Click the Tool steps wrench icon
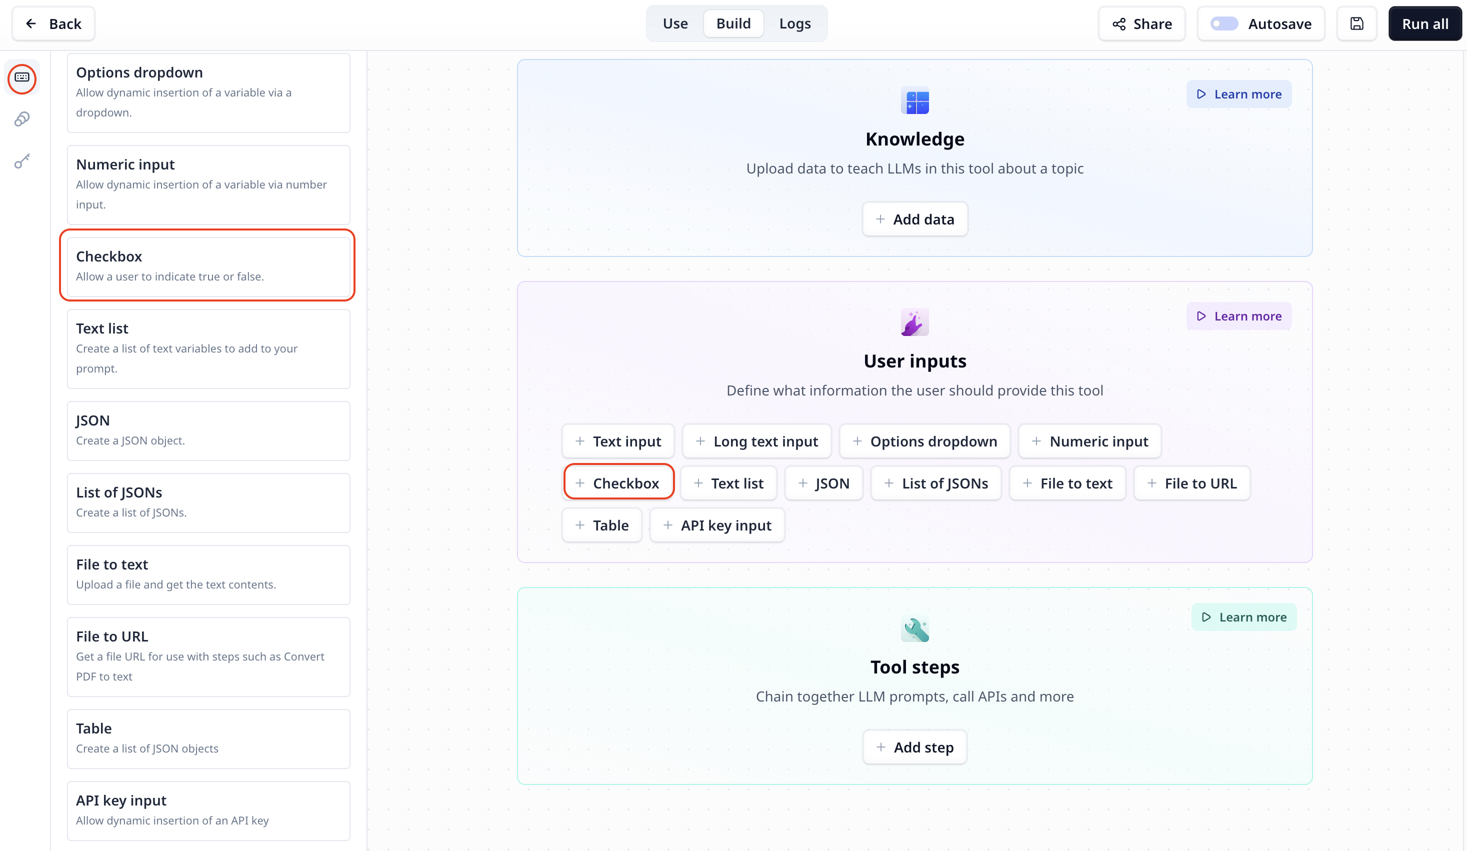The height and width of the screenshot is (851, 1467). (x=915, y=629)
